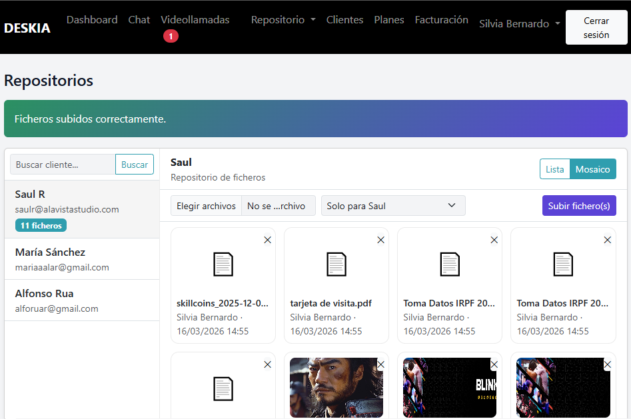The height and width of the screenshot is (419, 631).
Task: Click the X on the samurai image tile
Action: pyautogui.click(x=380, y=364)
